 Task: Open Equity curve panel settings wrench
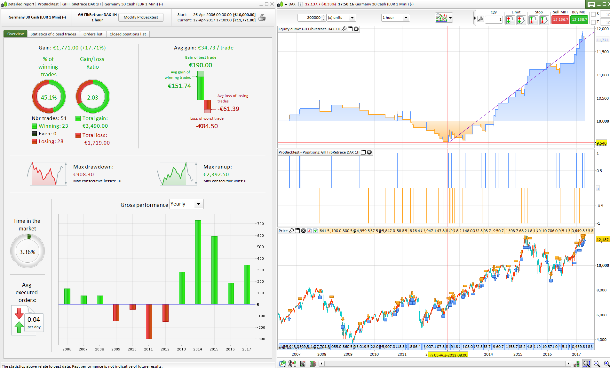pos(344,29)
